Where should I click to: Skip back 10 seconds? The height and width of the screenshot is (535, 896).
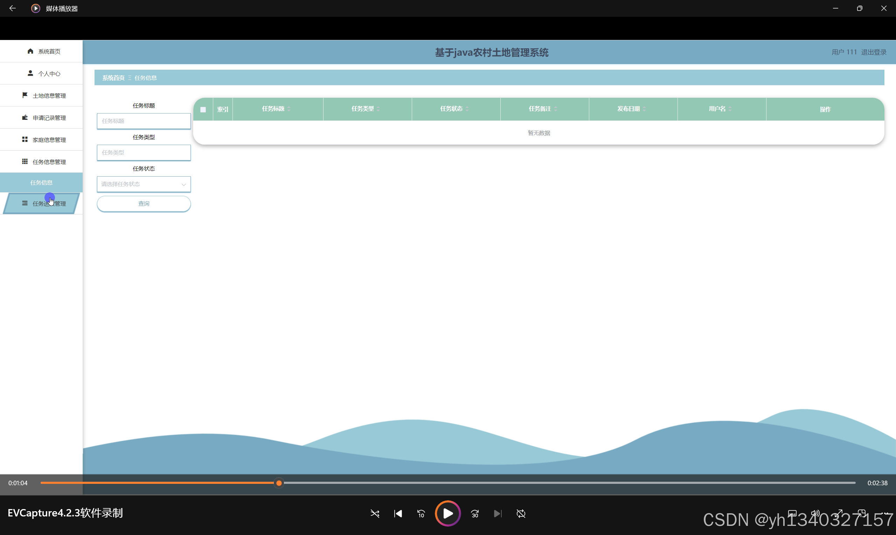[x=421, y=513]
